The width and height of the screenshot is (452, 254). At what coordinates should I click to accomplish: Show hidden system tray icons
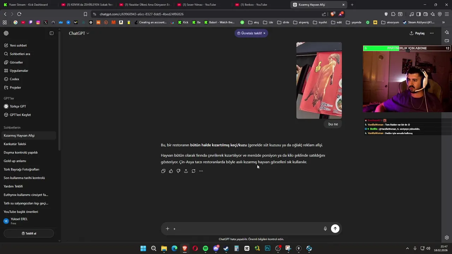click(x=408, y=248)
